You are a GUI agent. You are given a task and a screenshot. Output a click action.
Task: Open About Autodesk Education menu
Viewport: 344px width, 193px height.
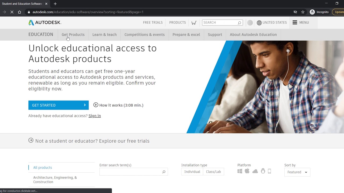tap(253, 35)
